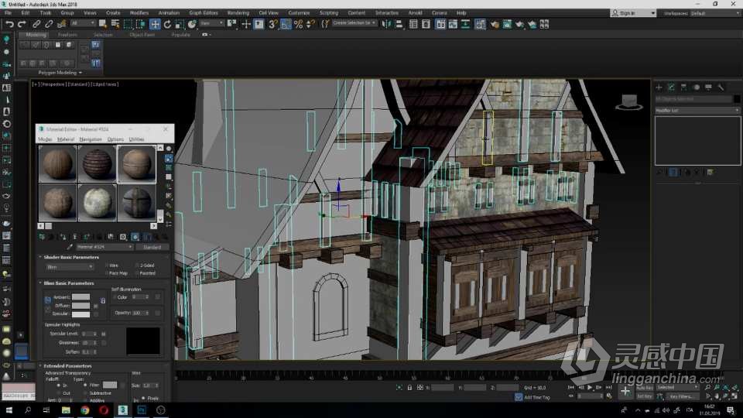Collapse Shader Basic Parameters rollout
This screenshot has width=743, height=418.
70,257
